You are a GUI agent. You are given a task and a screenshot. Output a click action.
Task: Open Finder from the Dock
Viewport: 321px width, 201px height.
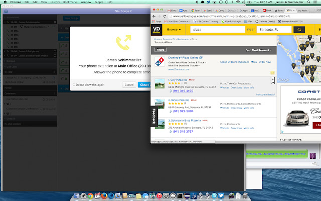(x=77, y=196)
